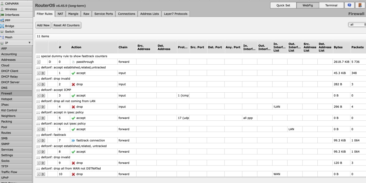The width and height of the screenshot is (366, 183).
Task: Click the Bridge arrows icon in sidebar
Action: point(2,26)
